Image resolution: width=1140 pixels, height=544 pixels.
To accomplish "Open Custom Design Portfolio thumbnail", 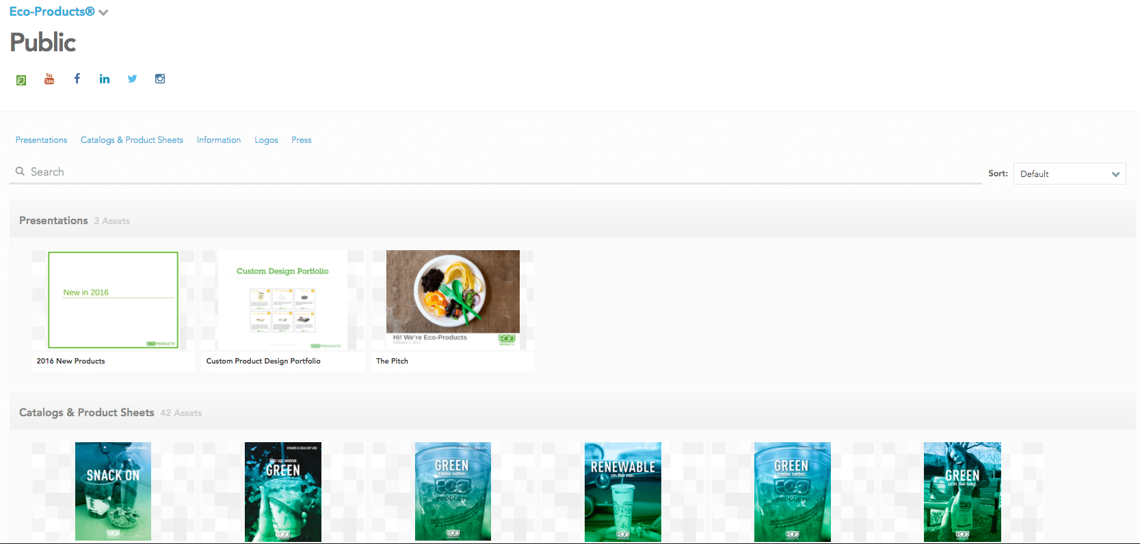I will [x=283, y=300].
